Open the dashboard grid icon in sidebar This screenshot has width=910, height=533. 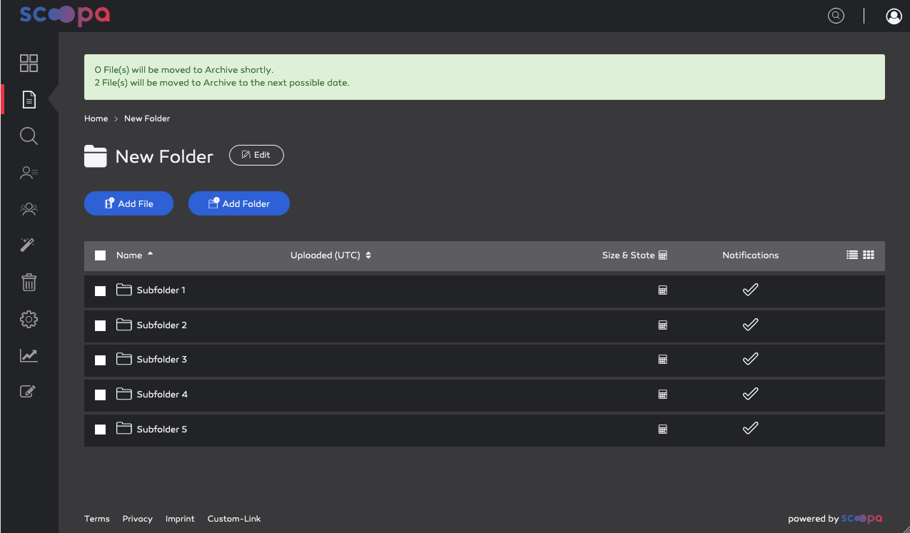29,63
